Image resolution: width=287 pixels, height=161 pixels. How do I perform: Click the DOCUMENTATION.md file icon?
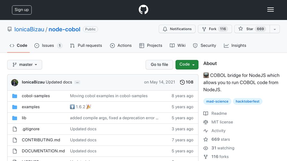[x=15, y=151]
